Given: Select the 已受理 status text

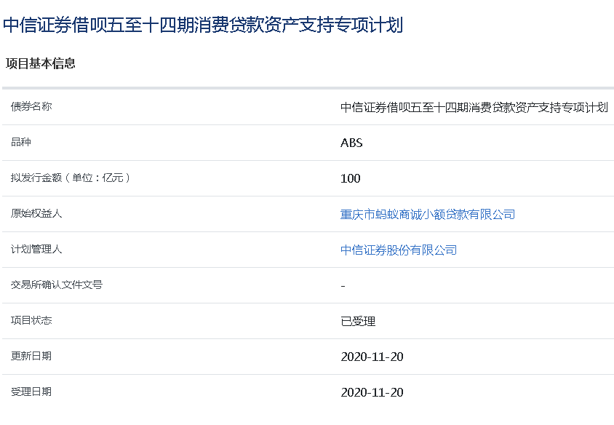Looking at the screenshot, I should pyautogui.click(x=358, y=321).
